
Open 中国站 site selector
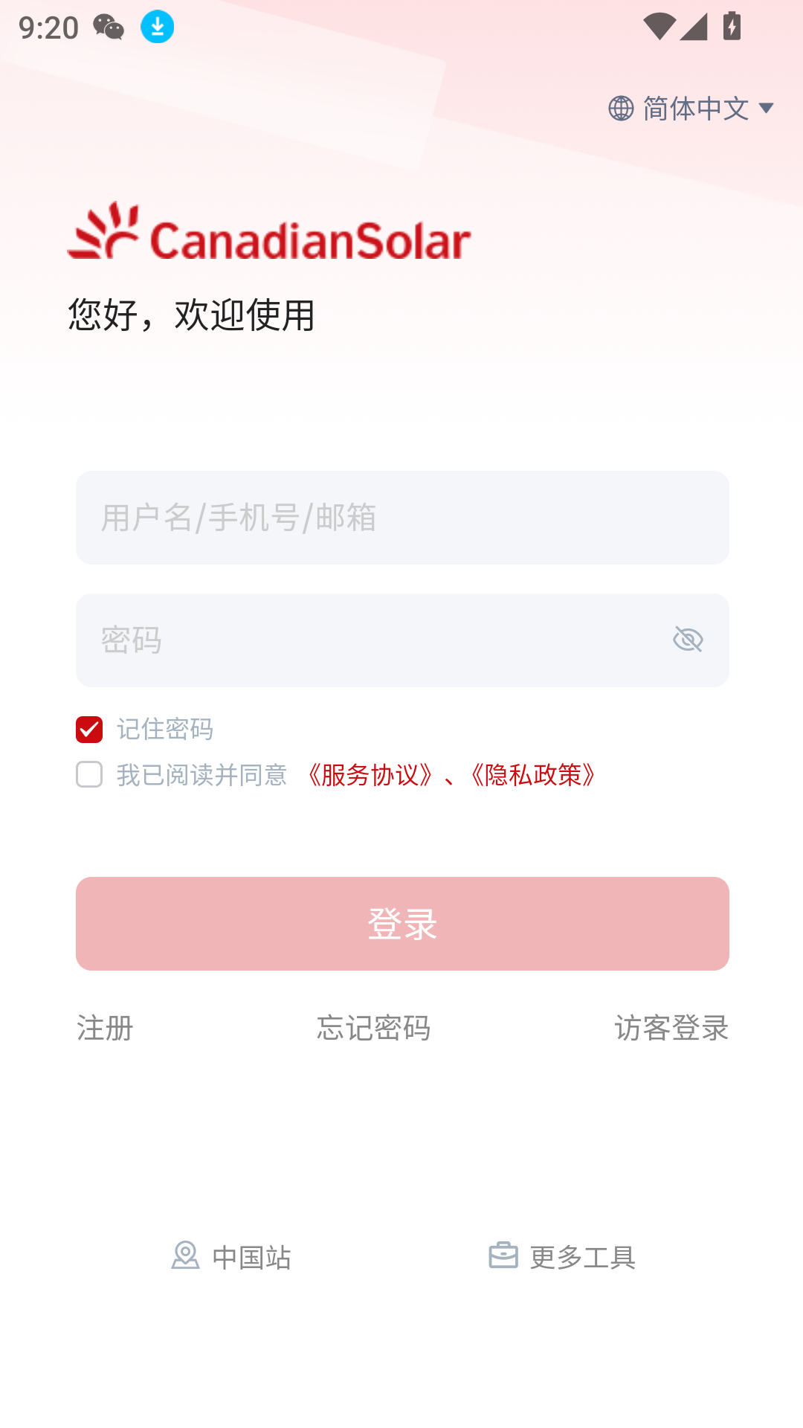pos(251,1257)
